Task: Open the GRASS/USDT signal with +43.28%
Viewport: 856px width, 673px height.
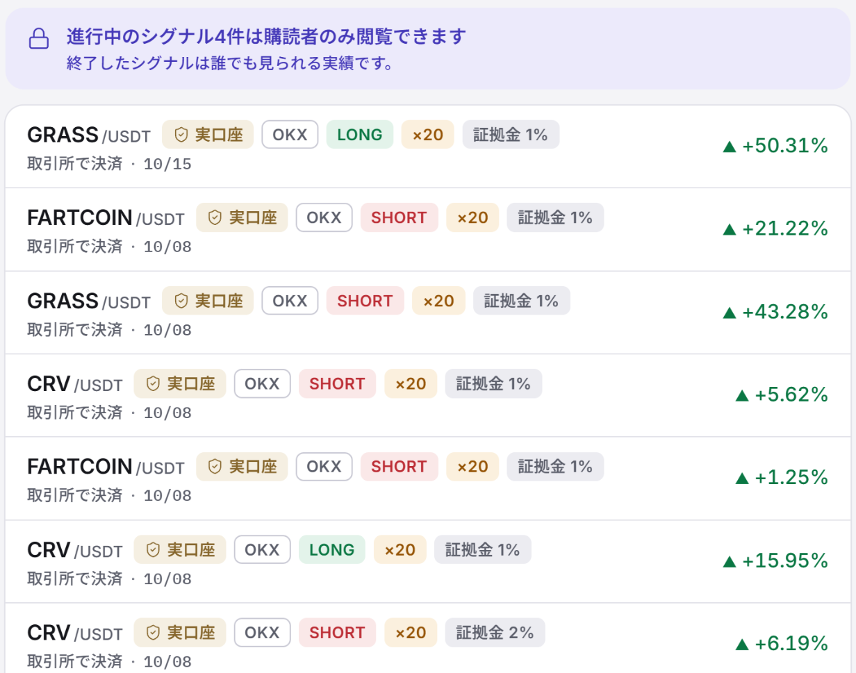Action: pyautogui.click(x=428, y=313)
